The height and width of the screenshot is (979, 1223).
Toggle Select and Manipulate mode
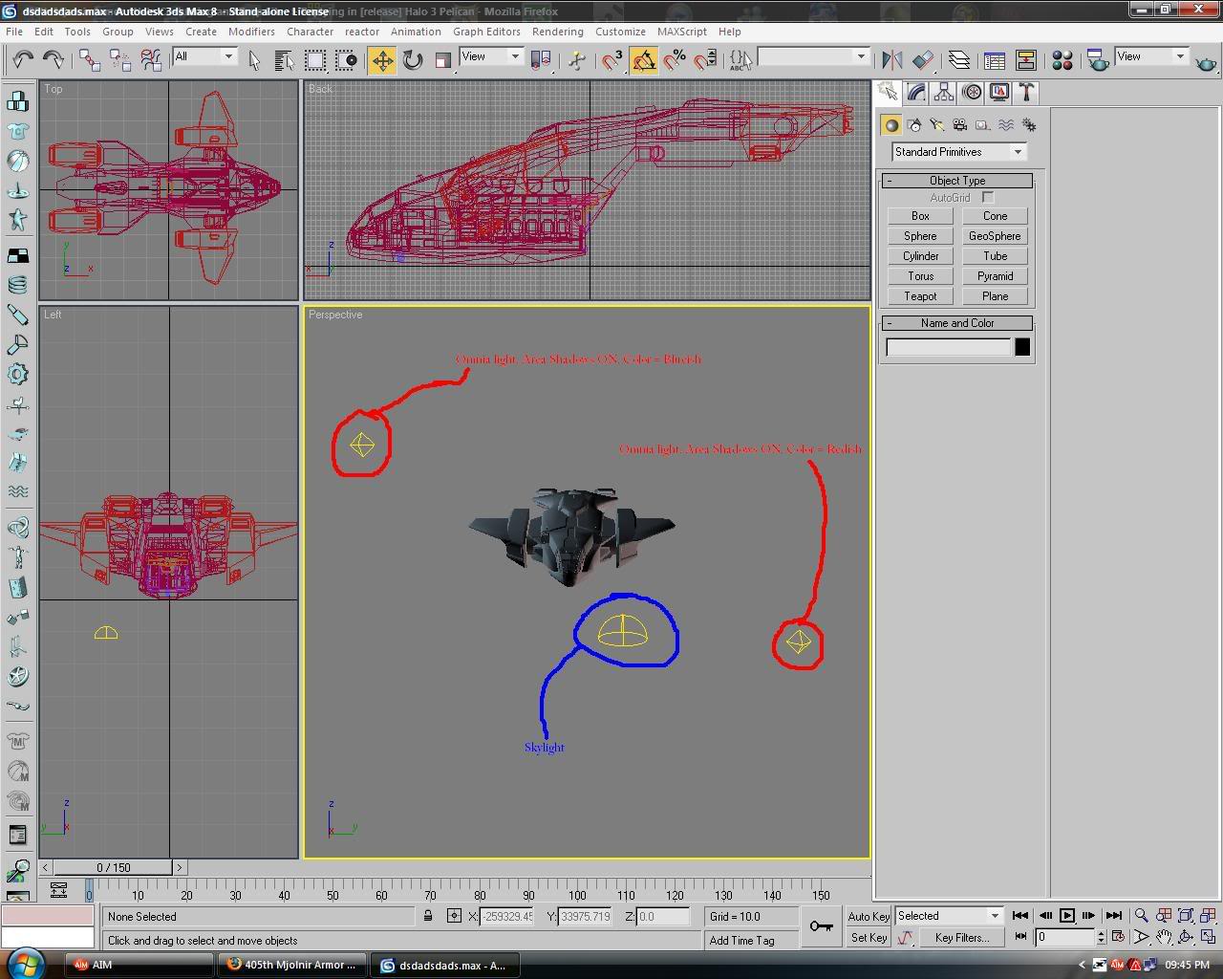coord(577,60)
